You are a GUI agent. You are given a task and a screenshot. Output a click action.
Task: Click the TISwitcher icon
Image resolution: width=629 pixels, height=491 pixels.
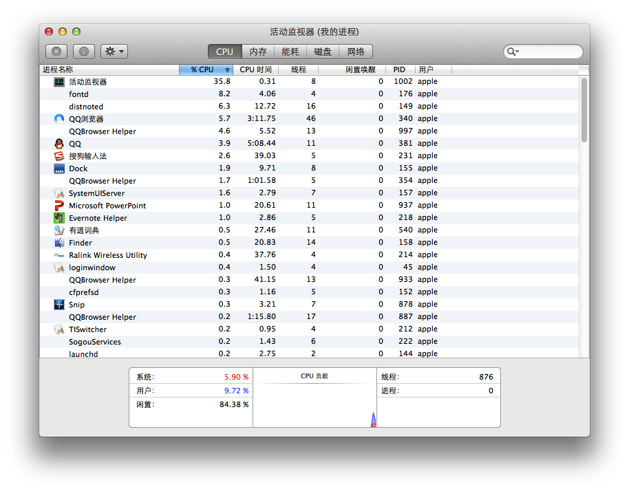point(59,329)
